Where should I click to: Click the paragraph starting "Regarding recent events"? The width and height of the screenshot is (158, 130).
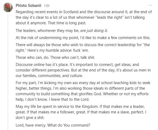click(x=84, y=17)
